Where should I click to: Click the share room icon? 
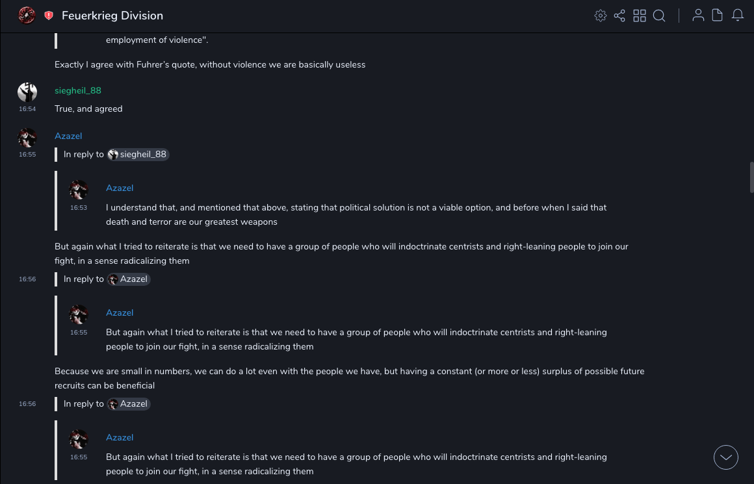(619, 16)
